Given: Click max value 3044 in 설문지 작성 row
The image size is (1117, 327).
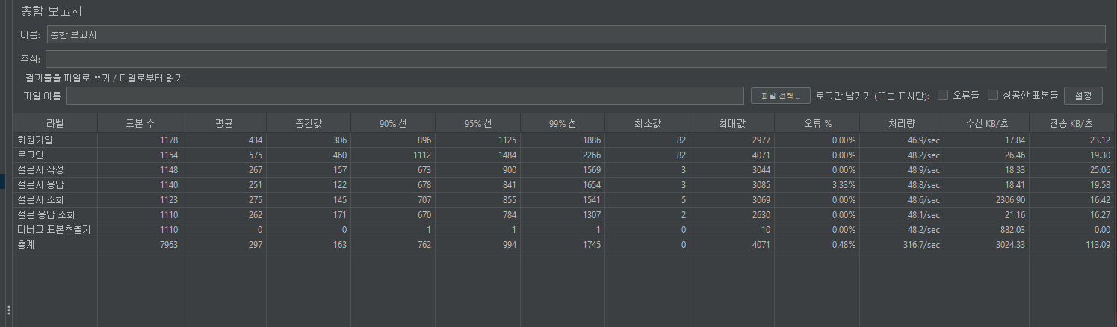Looking at the screenshot, I should click(761, 169).
